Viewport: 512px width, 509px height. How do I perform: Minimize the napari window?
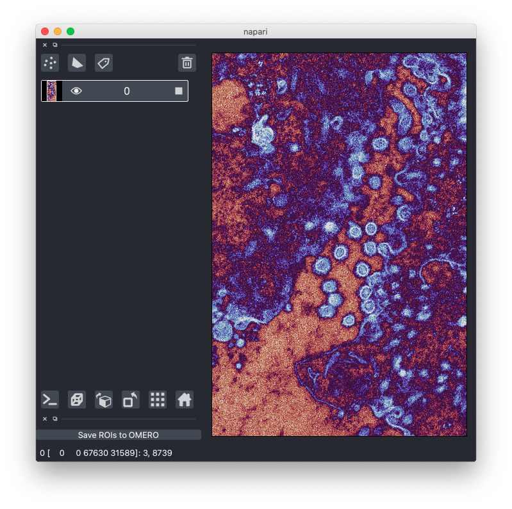coord(58,31)
